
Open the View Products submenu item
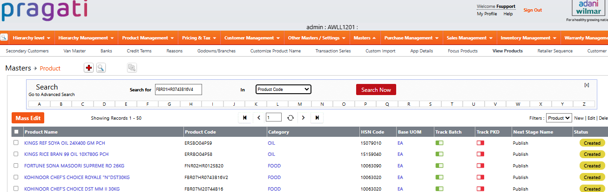pyautogui.click(x=507, y=51)
